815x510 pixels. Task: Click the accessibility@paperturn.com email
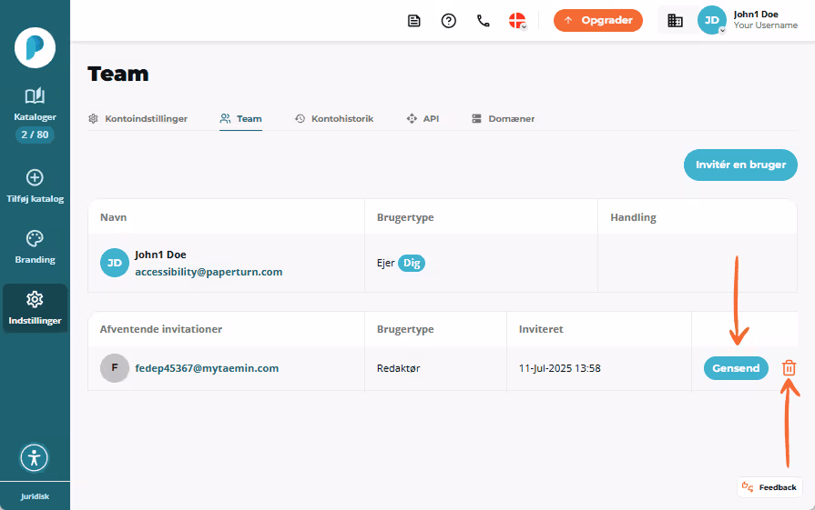209,272
